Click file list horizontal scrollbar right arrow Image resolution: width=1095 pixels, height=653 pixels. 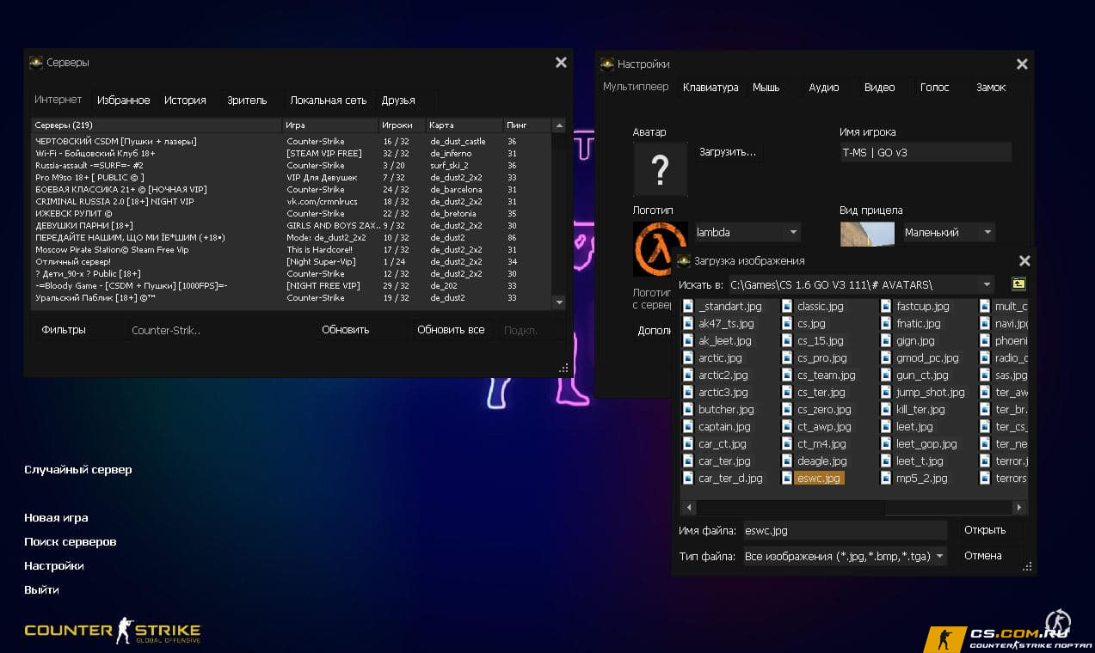pos(1019,508)
